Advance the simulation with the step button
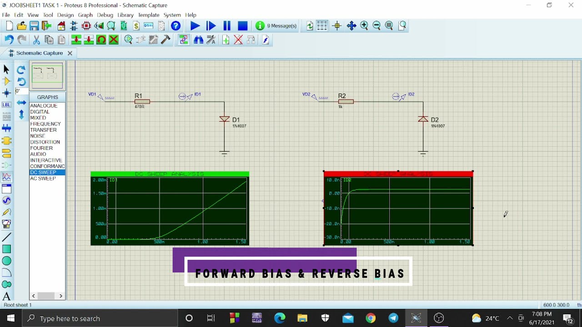Image resolution: width=582 pixels, height=327 pixels. coord(211,26)
